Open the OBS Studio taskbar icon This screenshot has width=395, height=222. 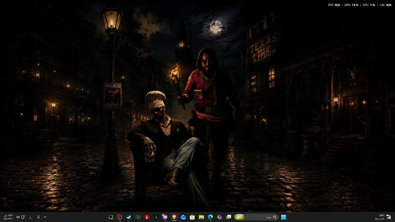click(120, 217)
